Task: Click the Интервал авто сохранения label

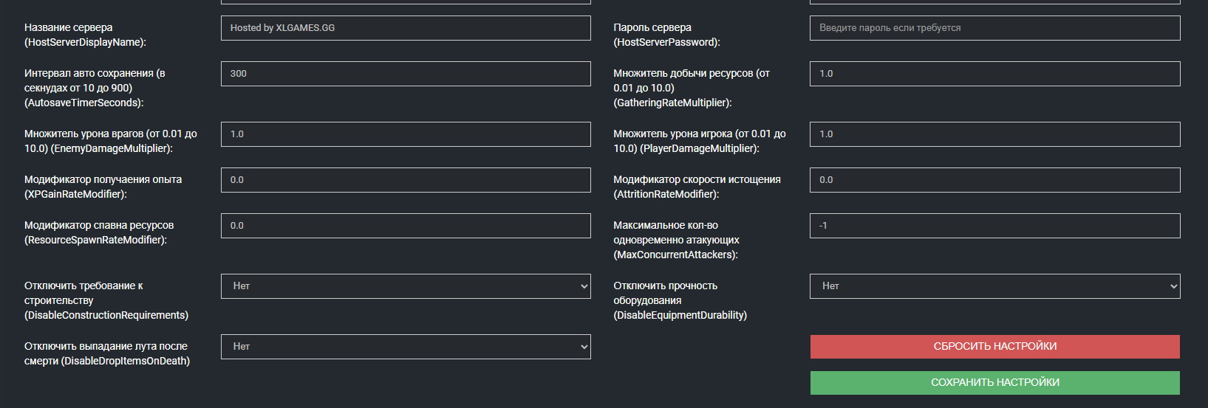Action: click(x=95, y=74)
